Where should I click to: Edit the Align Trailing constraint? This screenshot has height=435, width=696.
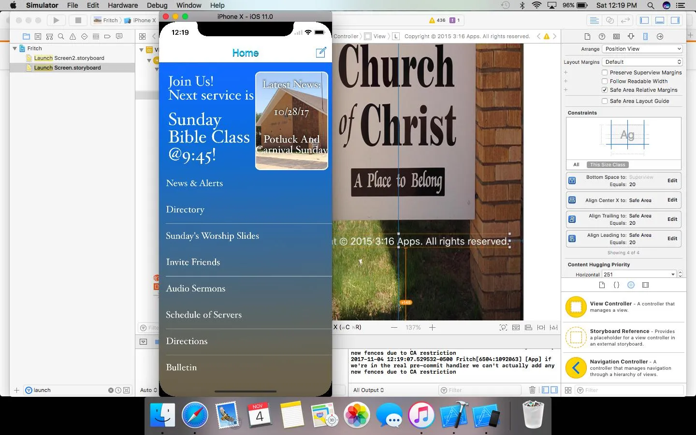coord(672,219)
